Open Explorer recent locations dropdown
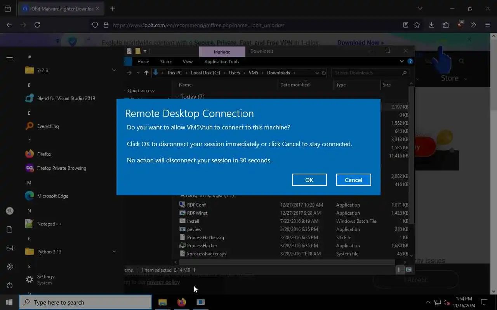 [x=138, y=72]
